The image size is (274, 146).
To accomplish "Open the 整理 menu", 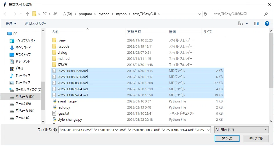I will click(11, 24).
